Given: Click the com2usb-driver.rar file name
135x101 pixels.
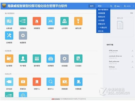Looking at the screenshot, I should point(115,56).
